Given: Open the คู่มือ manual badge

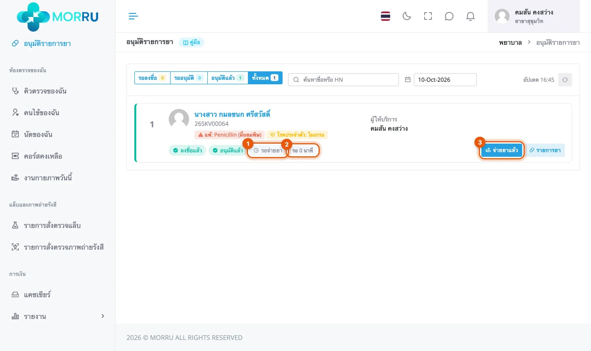Looking at the screenshot, I should tap(191, 42).
